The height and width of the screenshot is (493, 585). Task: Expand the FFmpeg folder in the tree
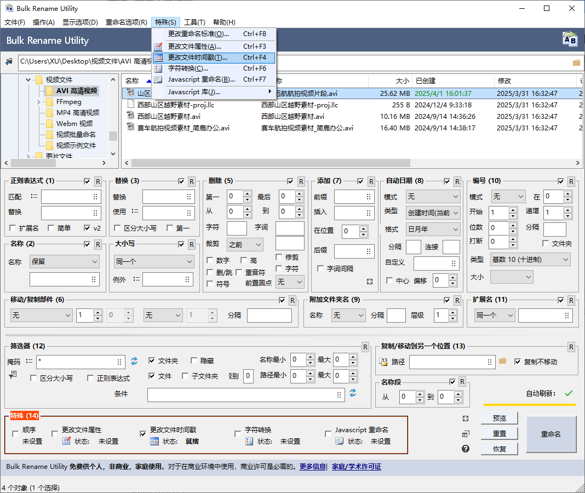tap(38, 102)
